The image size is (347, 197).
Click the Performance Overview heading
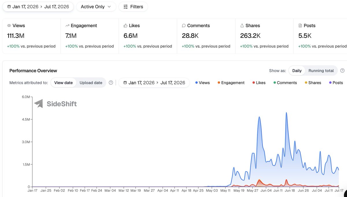[33, 70]
